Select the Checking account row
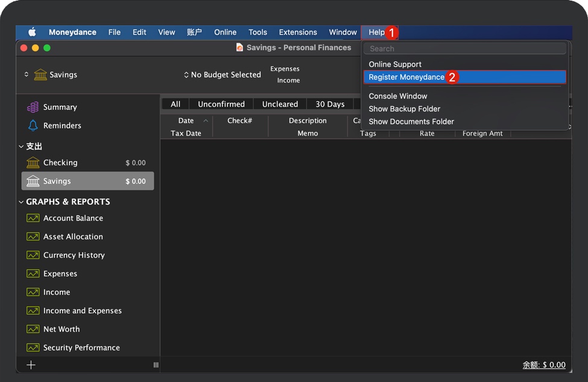The image size is (588, 382). tap(88, 163)
